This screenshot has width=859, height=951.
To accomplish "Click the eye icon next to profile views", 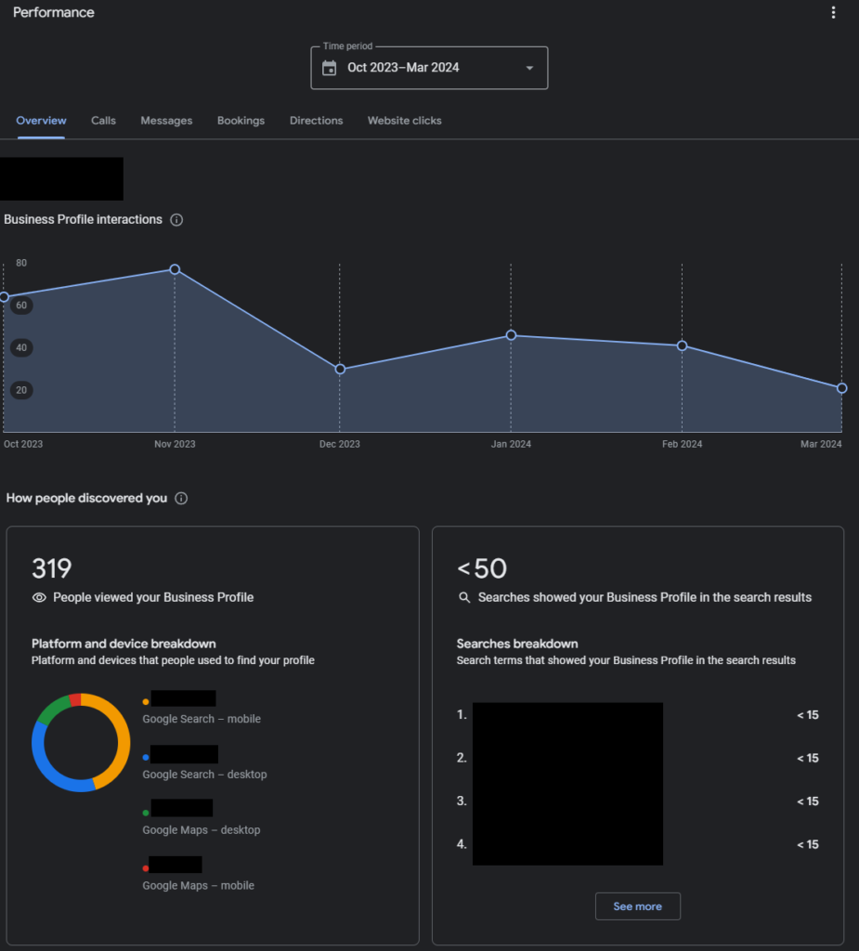I will click(x=39, y=597).
